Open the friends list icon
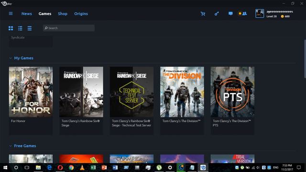The height and width of the screenshot is (172, 306). [x=244, y=13]
